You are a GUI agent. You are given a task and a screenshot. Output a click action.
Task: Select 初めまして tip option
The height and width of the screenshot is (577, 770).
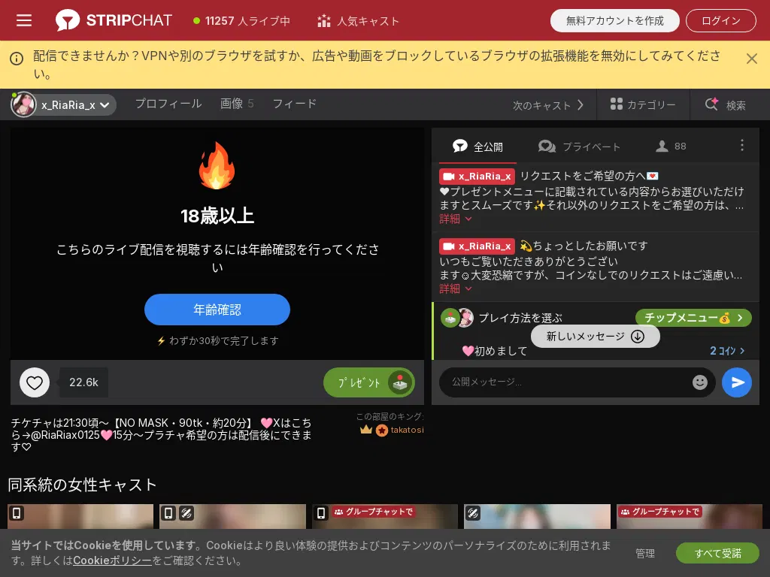coord(495,351)
